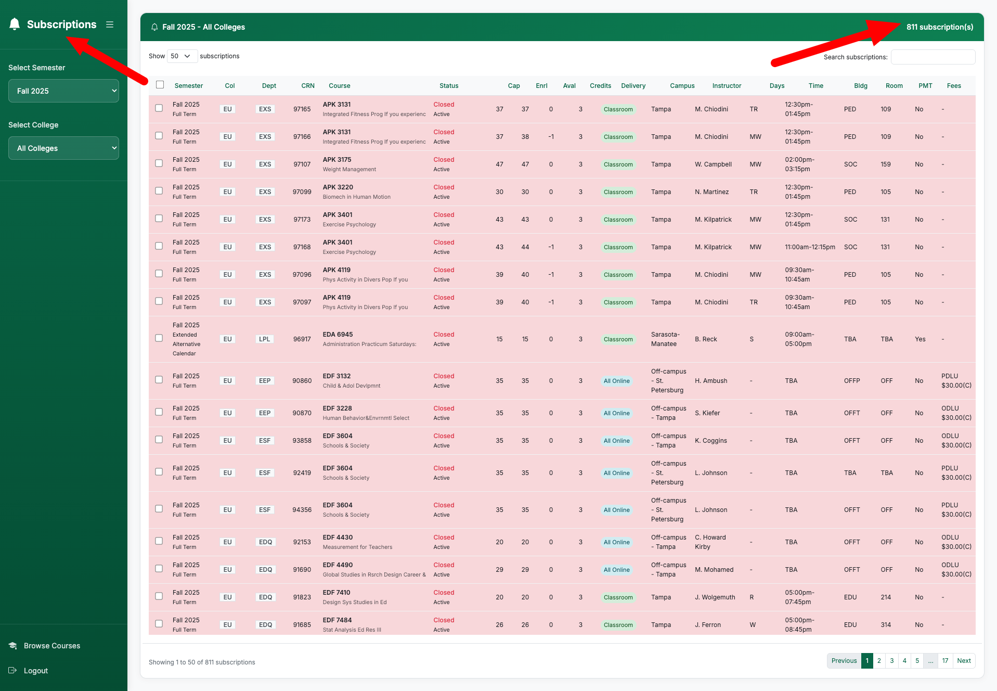997x691 pixels.
Task: Go to pagination page 2
Action: tap(879, 661)
